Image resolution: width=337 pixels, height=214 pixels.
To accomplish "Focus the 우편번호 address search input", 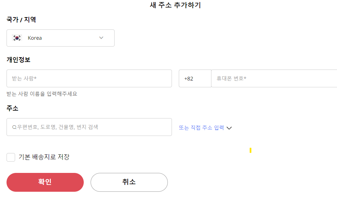I will [x=89, y=127].
